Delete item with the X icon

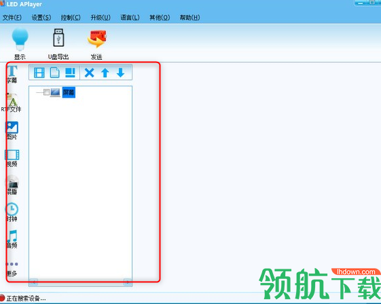coord(89,73)
